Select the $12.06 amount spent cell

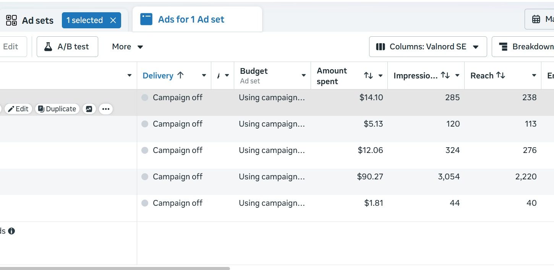pos(370,150)
